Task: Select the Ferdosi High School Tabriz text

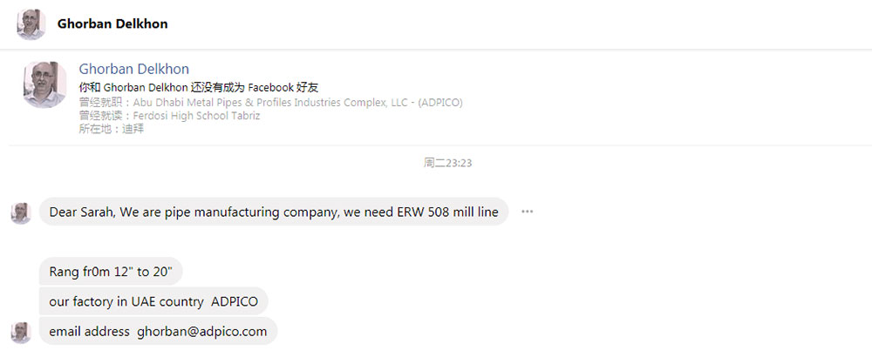Action: pyautogui.click(x=196, y=116)
